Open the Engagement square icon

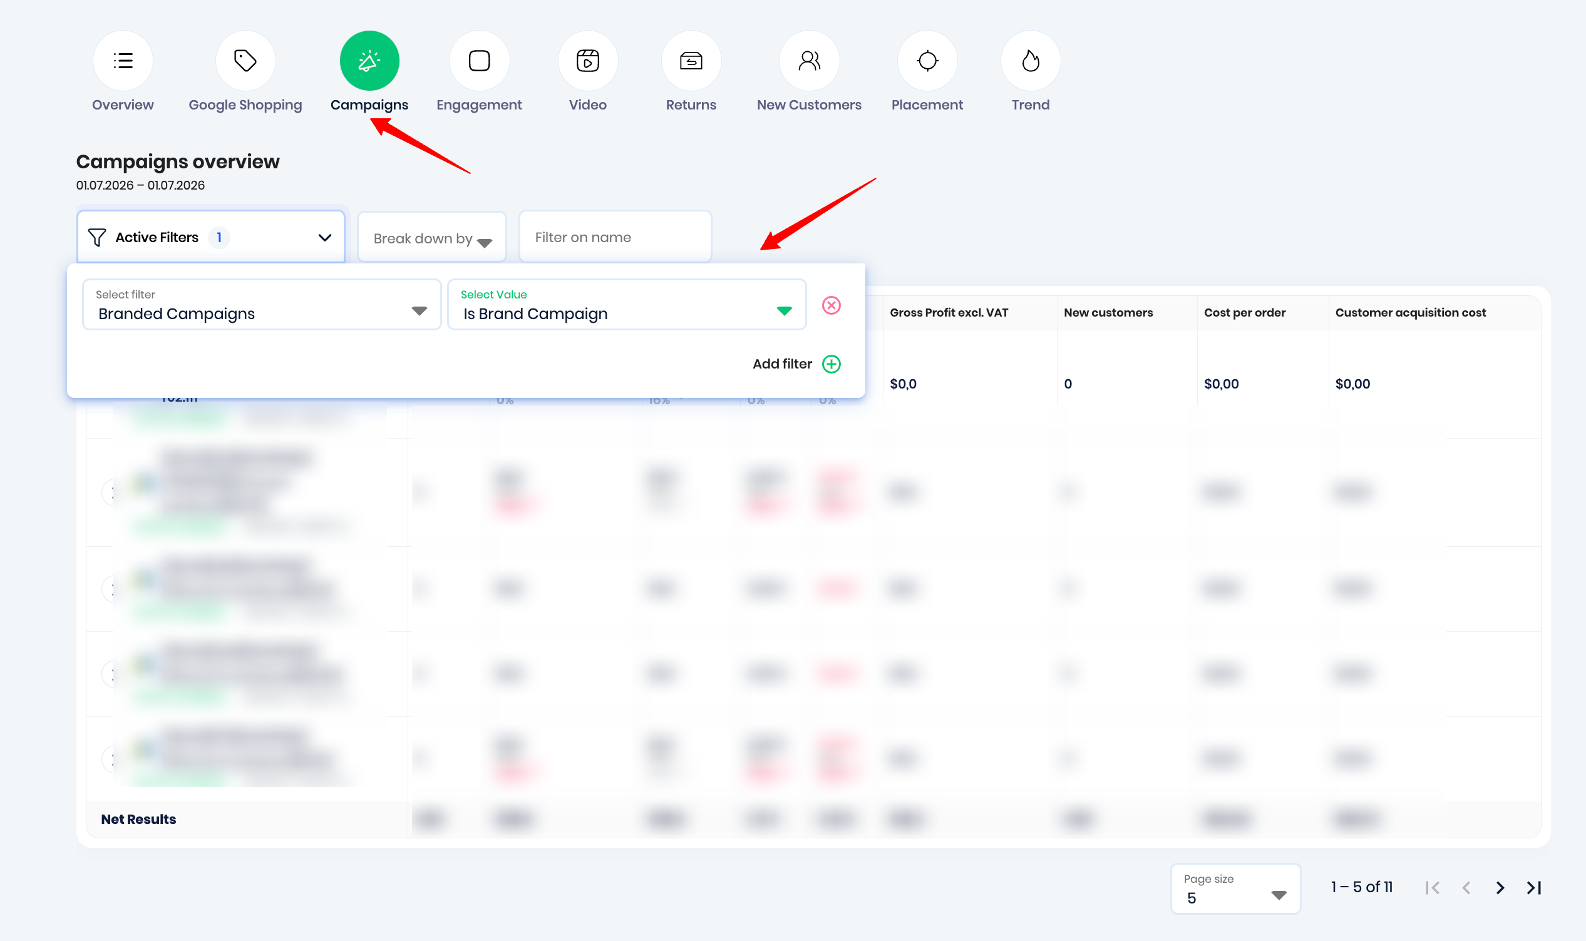[x=479, y=61]
